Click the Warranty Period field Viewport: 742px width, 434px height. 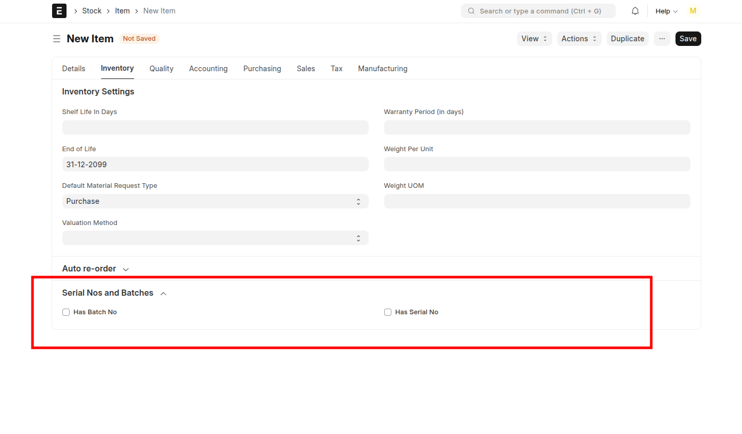tap(537, 127)
